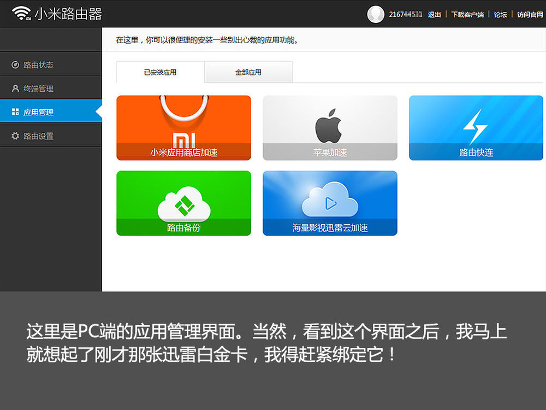This screenshot has height=410, width=546.
Task: Click the 路由状态 gauge icon
Action: 15,65
